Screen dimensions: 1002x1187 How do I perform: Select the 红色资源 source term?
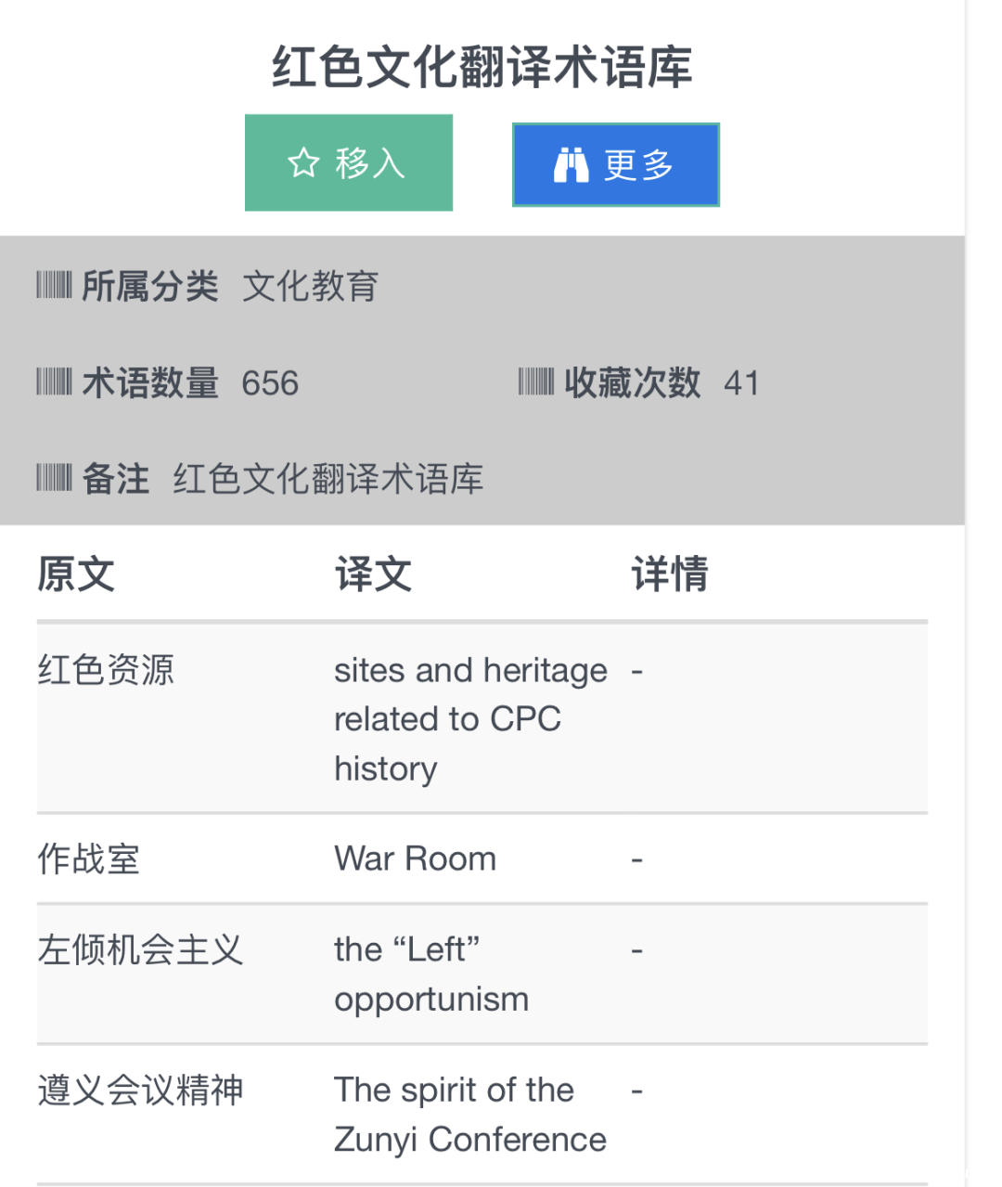click(106, 670)
